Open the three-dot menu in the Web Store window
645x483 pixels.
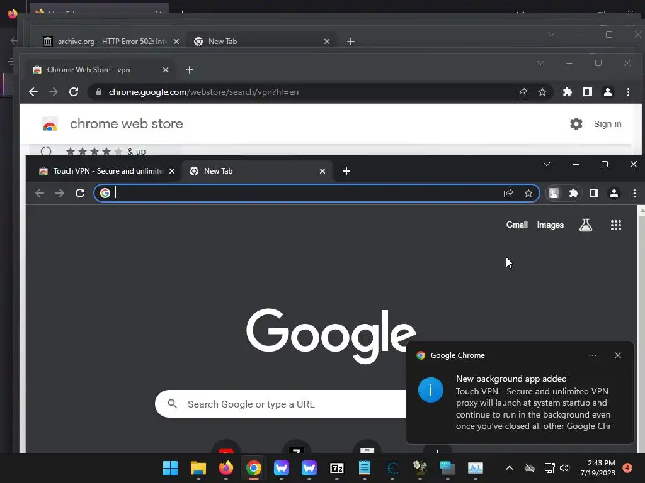point(628,92)
